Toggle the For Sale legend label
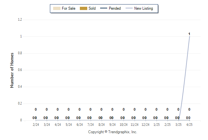The image size is (208, 140). coord(69,8)
